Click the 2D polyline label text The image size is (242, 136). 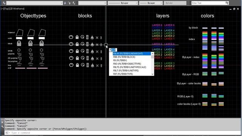(x=12, y=58)
